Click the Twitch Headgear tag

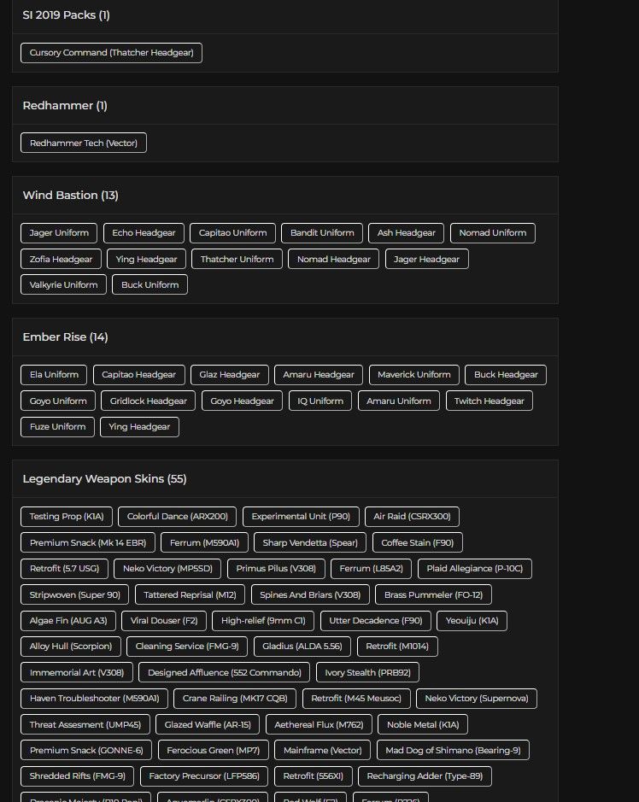490,401
